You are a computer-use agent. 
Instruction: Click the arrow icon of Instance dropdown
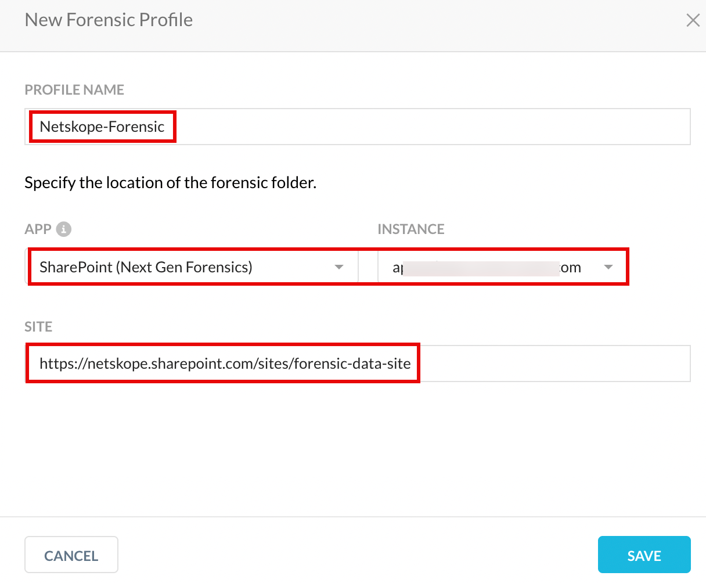pos(608,267)
